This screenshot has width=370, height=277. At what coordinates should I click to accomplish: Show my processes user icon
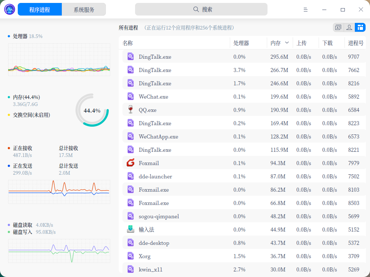pyautogui.click(x=349, y=28)
